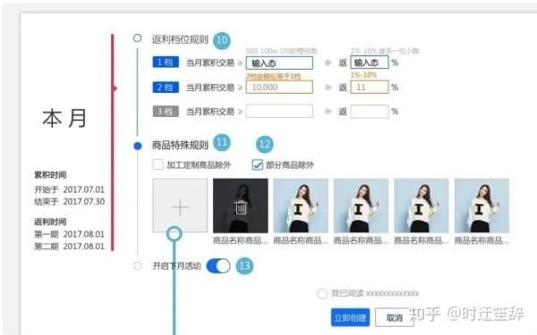This screenshot has height=335, width=537.
Task: Click end date 2017.07.30
Action: pos(84,201)
